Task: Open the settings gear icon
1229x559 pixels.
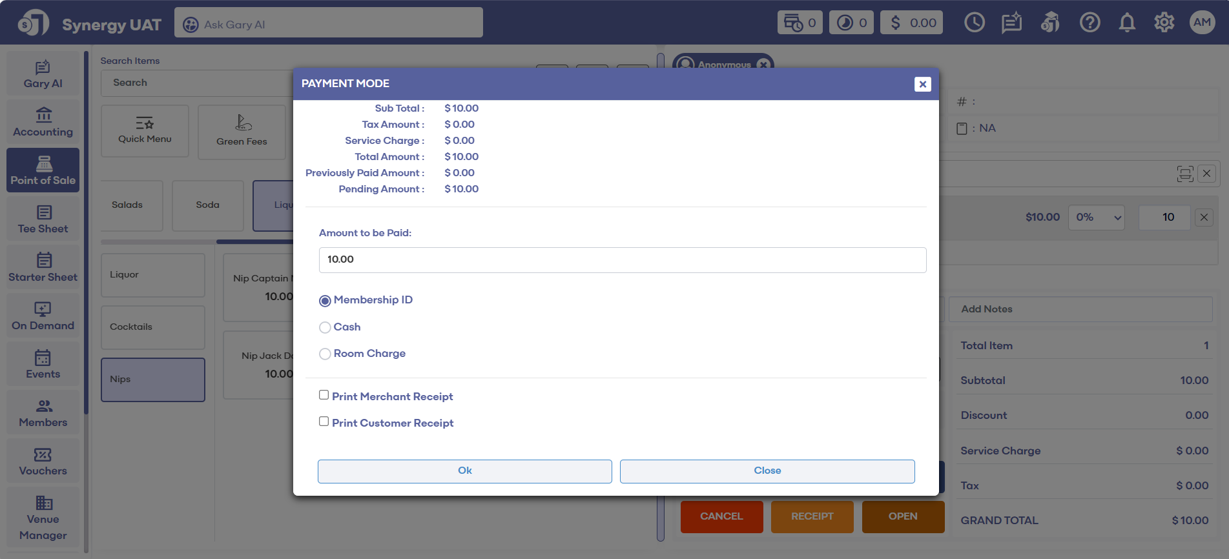Action: [1164, 23]
